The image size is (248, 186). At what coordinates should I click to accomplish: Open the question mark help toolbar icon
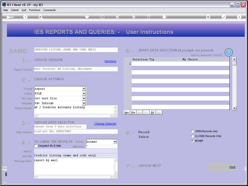pyautogui.click(x=25, y=17)
